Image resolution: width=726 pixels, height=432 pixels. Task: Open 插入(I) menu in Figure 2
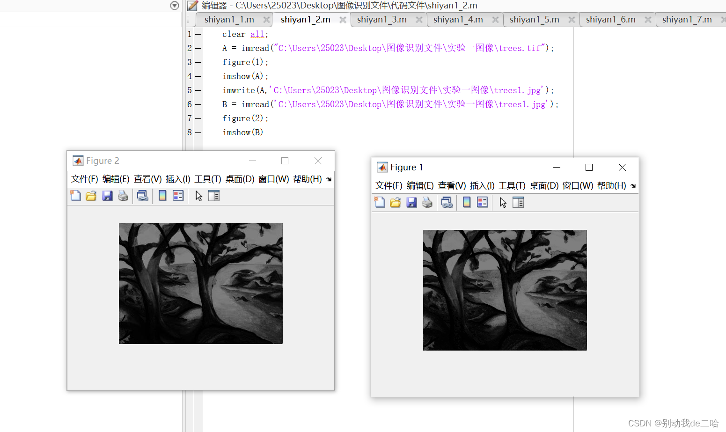[x=178, y=179]
